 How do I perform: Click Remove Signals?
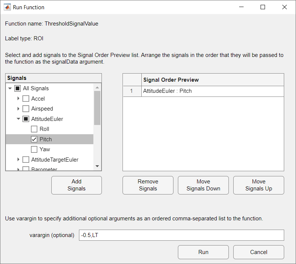(x=148, y=185)
